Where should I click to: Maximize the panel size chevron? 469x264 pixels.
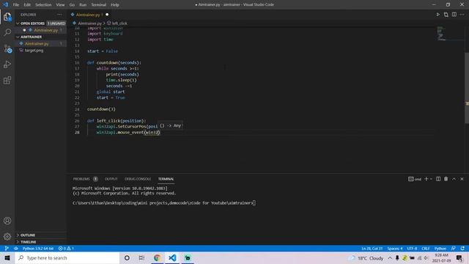454,179
